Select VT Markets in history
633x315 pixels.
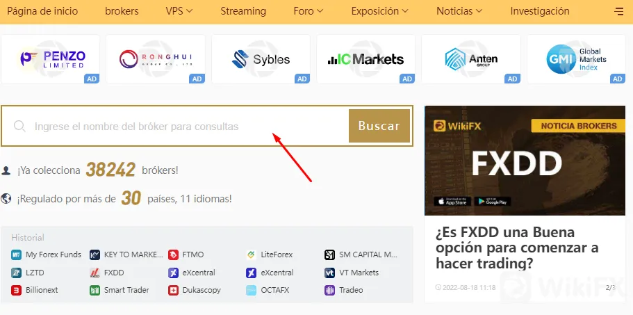click(359, 273)
